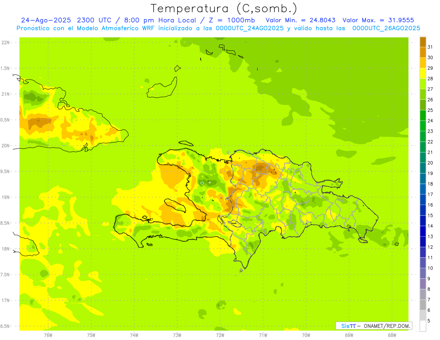Click the '75W' longitude label

coord(91,335)
